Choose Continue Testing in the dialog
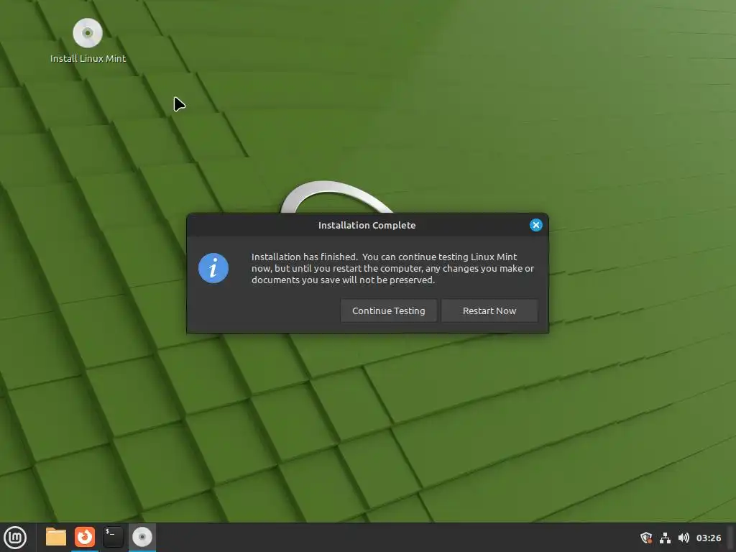This screenshot has width=736, height=552. [x=388, y=310]
